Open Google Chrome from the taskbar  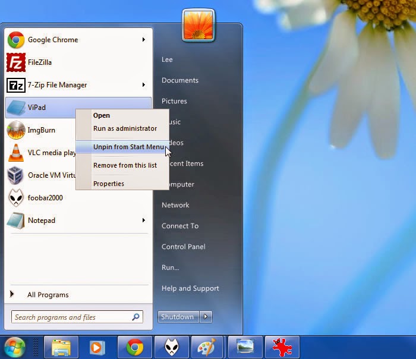click(x=135, y=347)
